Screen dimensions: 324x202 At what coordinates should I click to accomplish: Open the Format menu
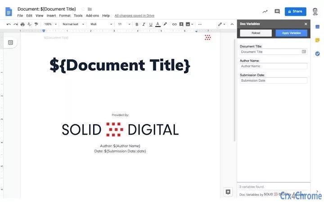tap(65, 16)
